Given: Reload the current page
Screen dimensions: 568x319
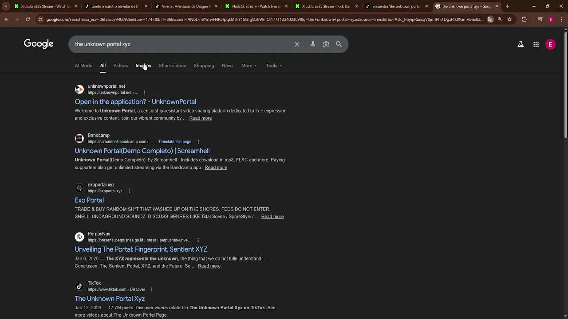Looking at the screenshot, I should tap(28, 19).
